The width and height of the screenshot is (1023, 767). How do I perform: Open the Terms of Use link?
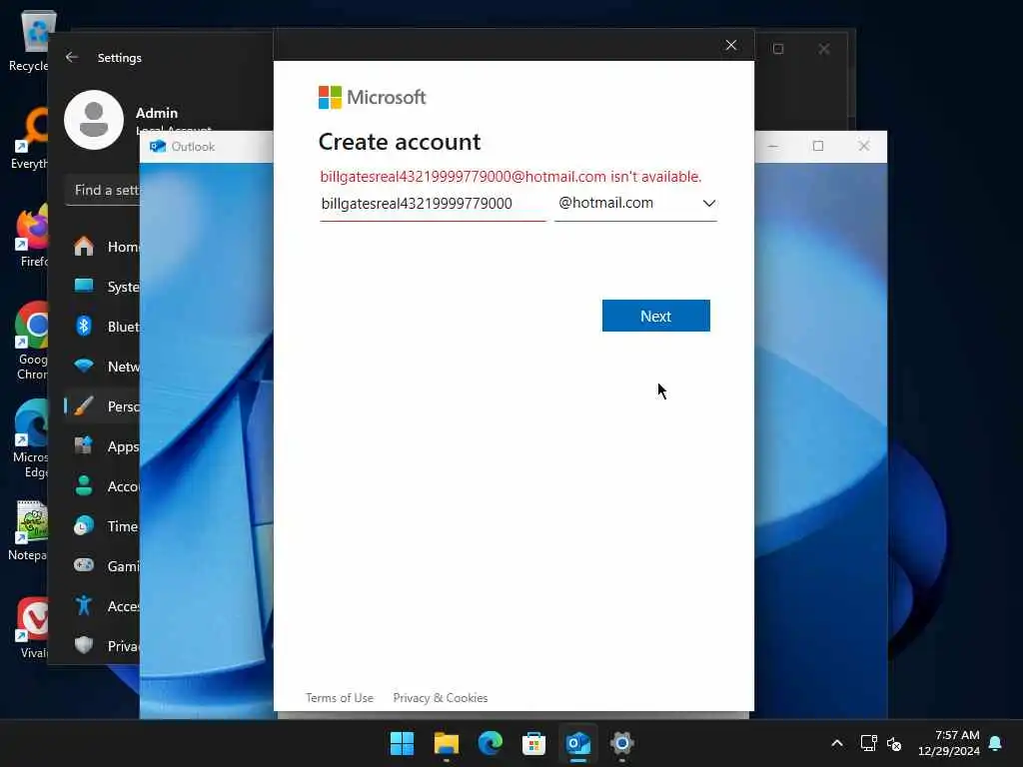(340, 698)
